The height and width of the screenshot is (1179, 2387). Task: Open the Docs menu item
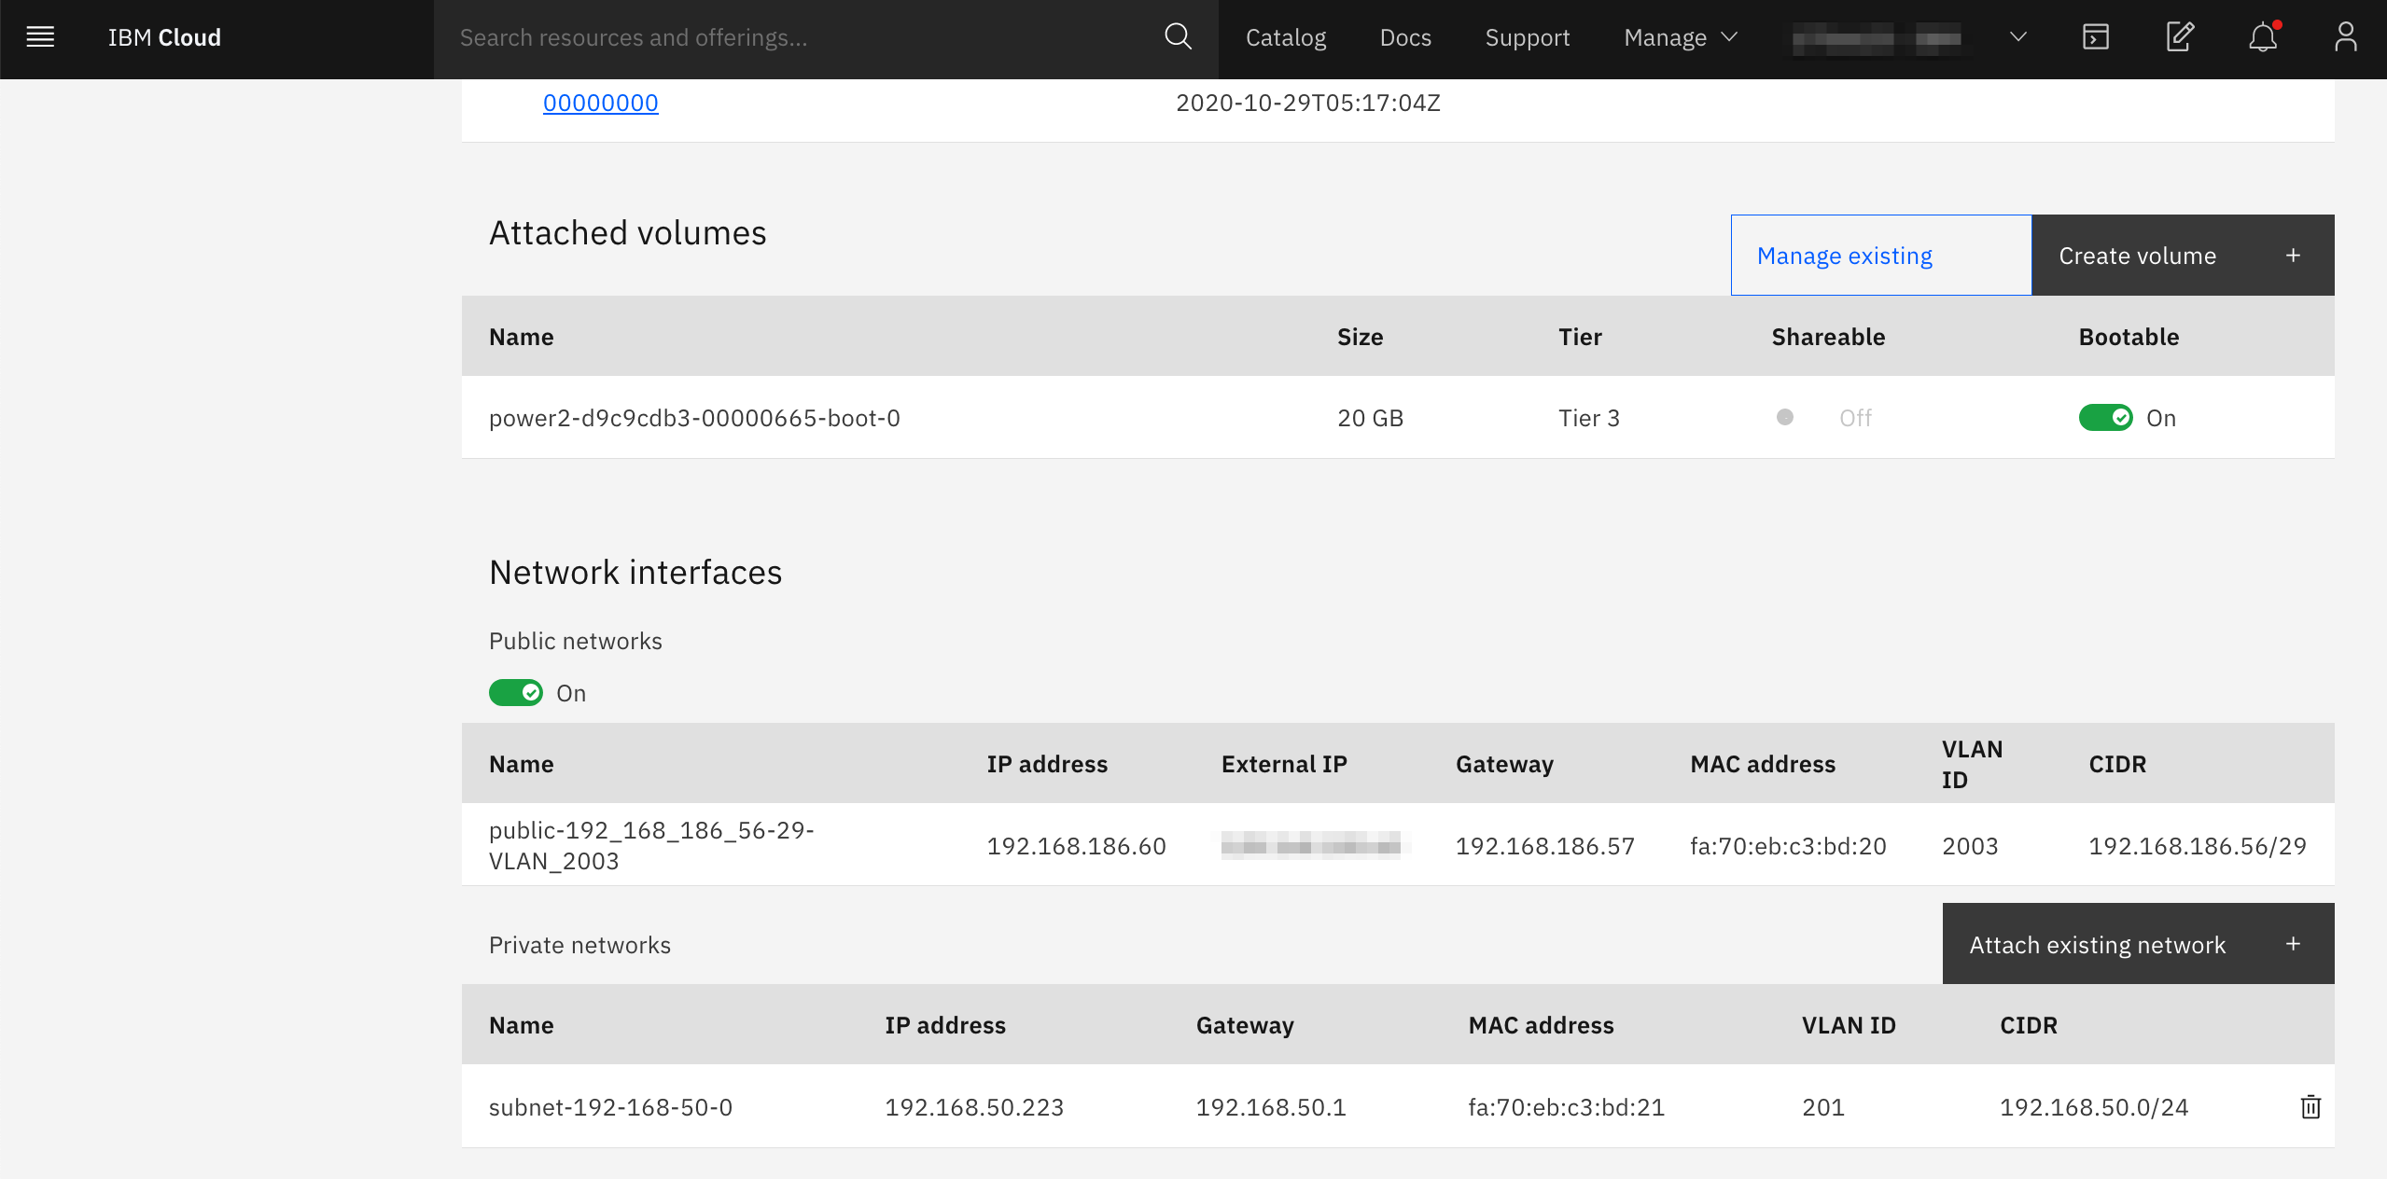click(x=1404, y=37)
